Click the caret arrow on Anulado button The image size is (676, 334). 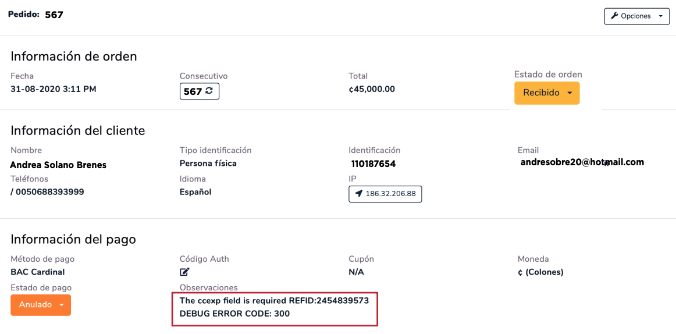[x=61, y=305]
